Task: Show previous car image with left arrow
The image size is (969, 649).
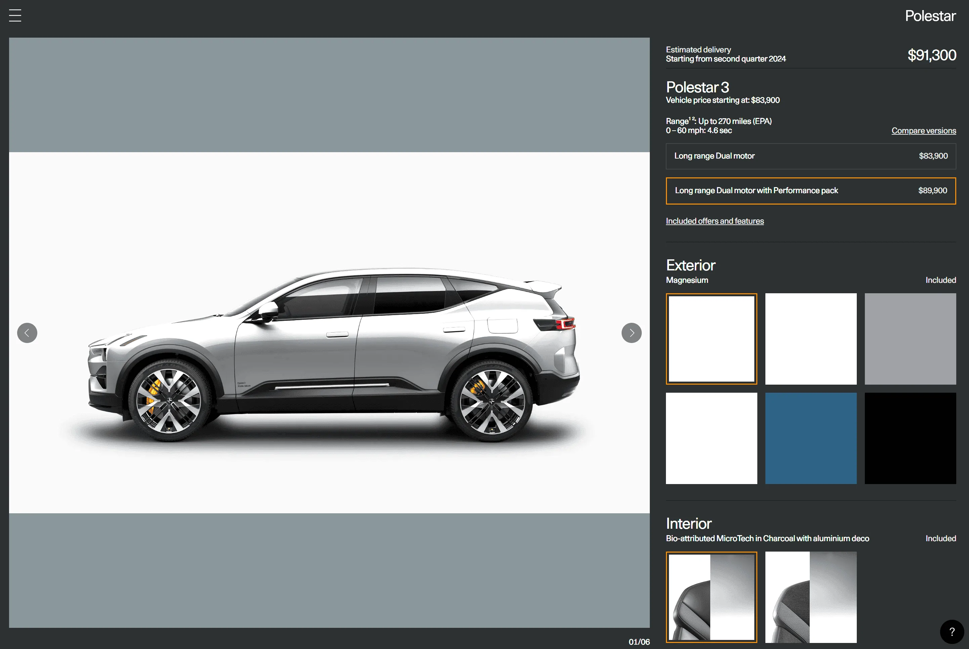Action: (27, 333)
